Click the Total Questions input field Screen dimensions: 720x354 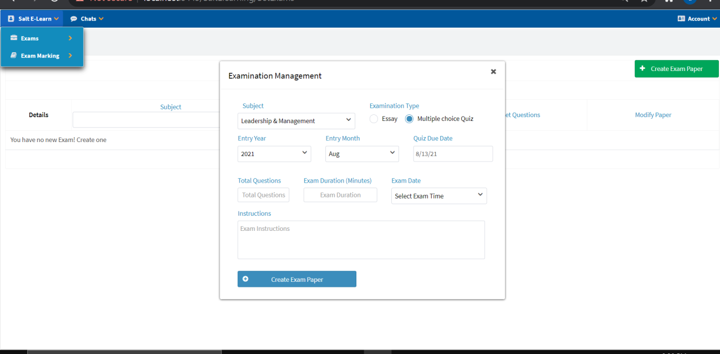click(x=263, y=195)
